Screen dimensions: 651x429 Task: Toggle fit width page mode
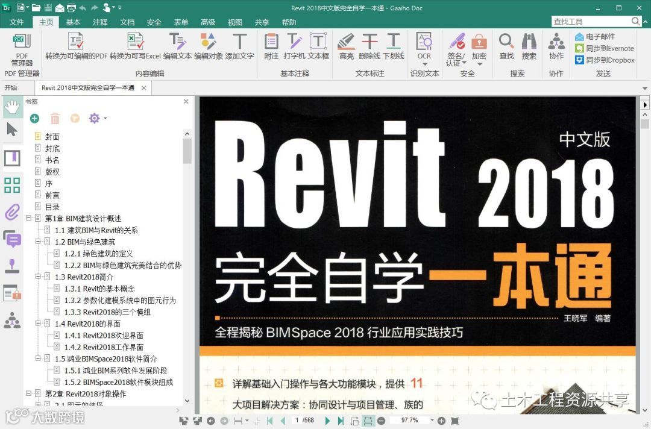[368, 421]
